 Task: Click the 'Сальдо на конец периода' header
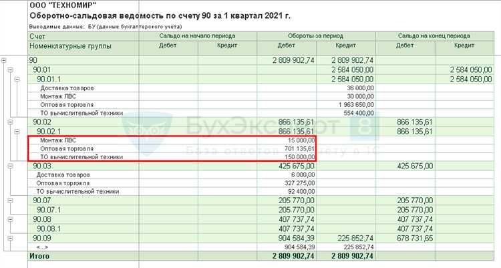tap(434, 36)
